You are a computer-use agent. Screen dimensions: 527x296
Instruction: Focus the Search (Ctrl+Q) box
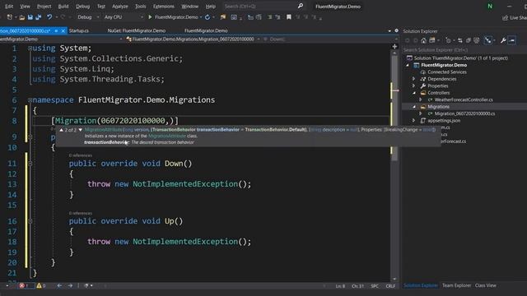pyautogui.click(x=263, y=6)
